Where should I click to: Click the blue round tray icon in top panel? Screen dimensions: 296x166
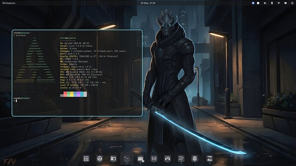[x=253, y=3]
